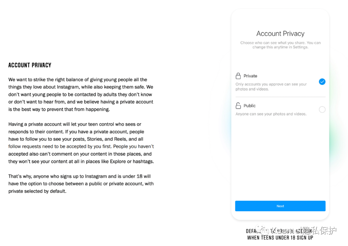Viewport: 348px width, 246px height.
Task: Select the empty Public radio circle
Action: [322, 109]
